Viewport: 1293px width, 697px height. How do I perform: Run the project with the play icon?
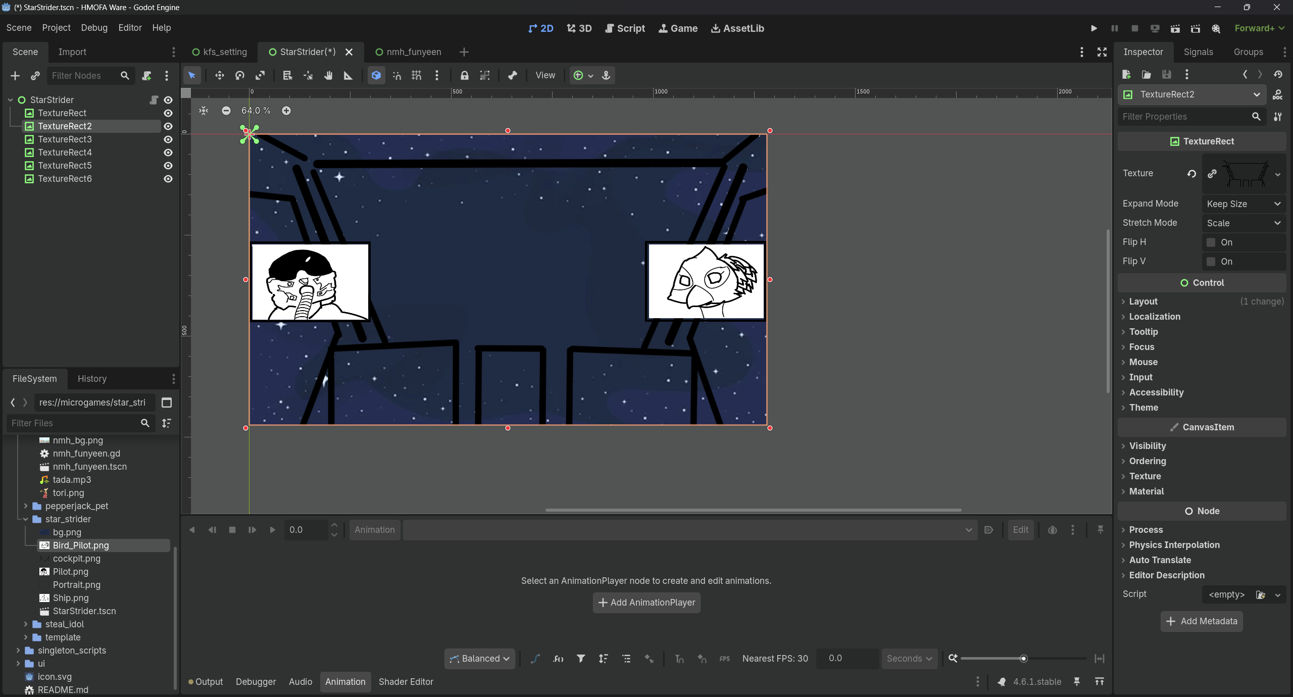click(x=1093, y=28)
